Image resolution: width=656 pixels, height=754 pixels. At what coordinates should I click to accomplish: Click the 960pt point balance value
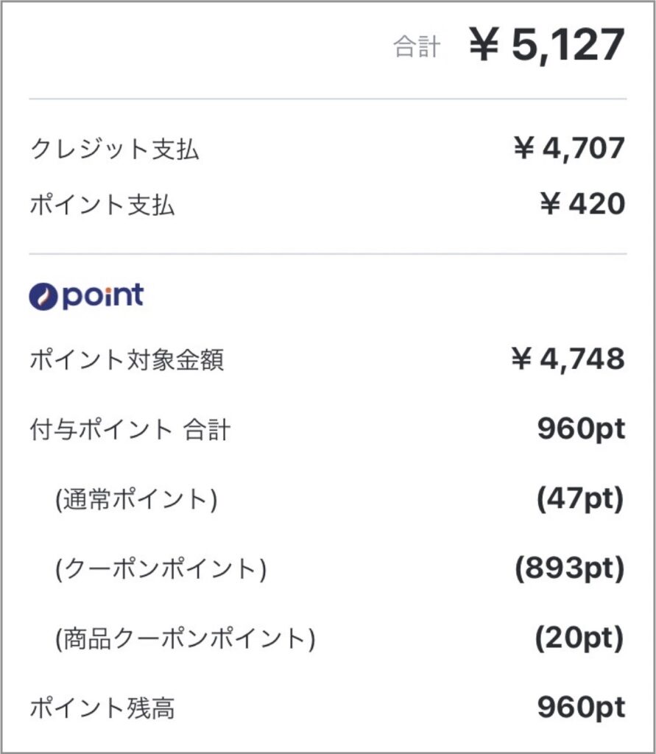pos(582,708)
